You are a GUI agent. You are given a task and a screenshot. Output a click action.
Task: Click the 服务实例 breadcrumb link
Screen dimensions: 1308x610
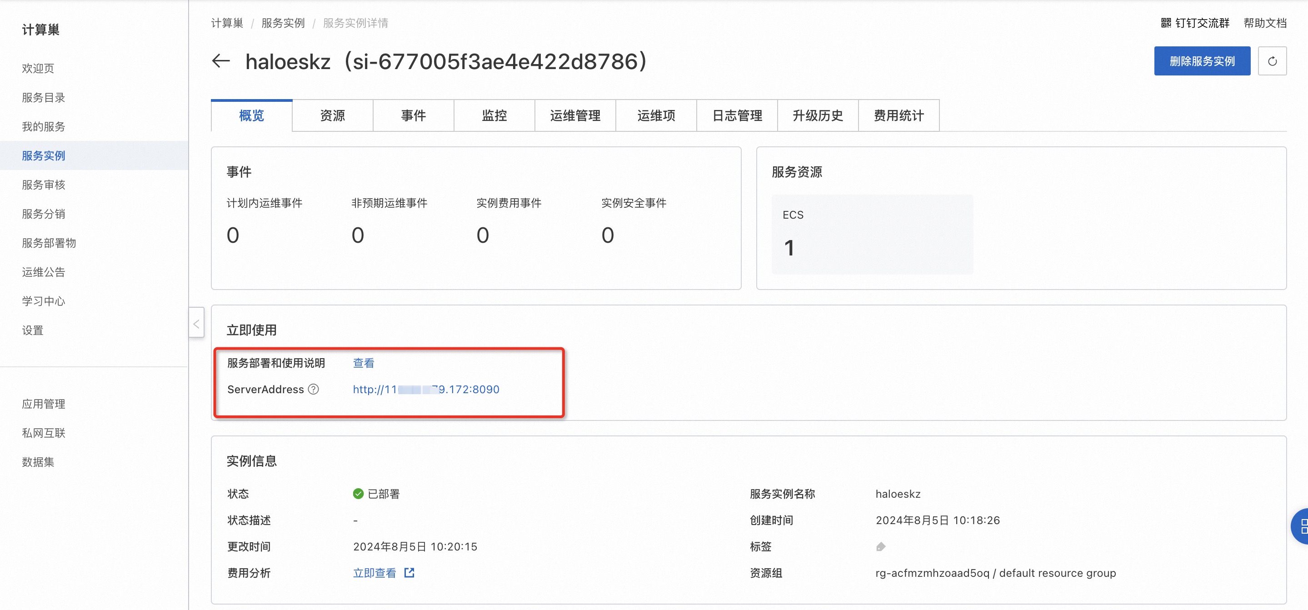[x=283, y=23]
